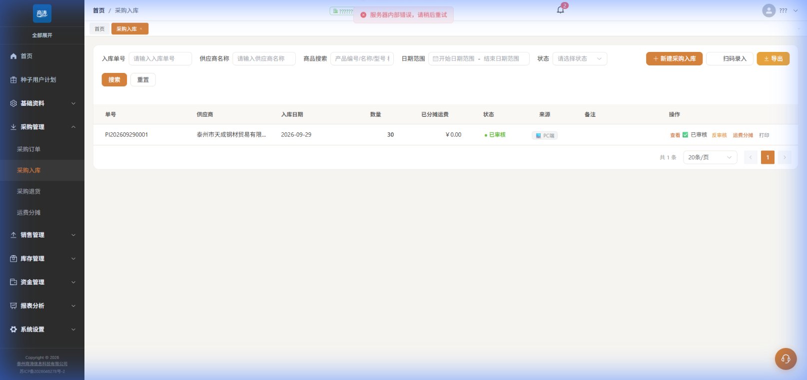The width and height of the screenshot is (807, 380).
Task: Click the 泰州商湾信息科技有限公司 footer link
Action: [42, 364]
